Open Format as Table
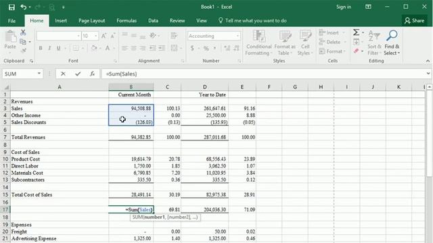Viewport: 433px width, 243px height. pos(285,43)
